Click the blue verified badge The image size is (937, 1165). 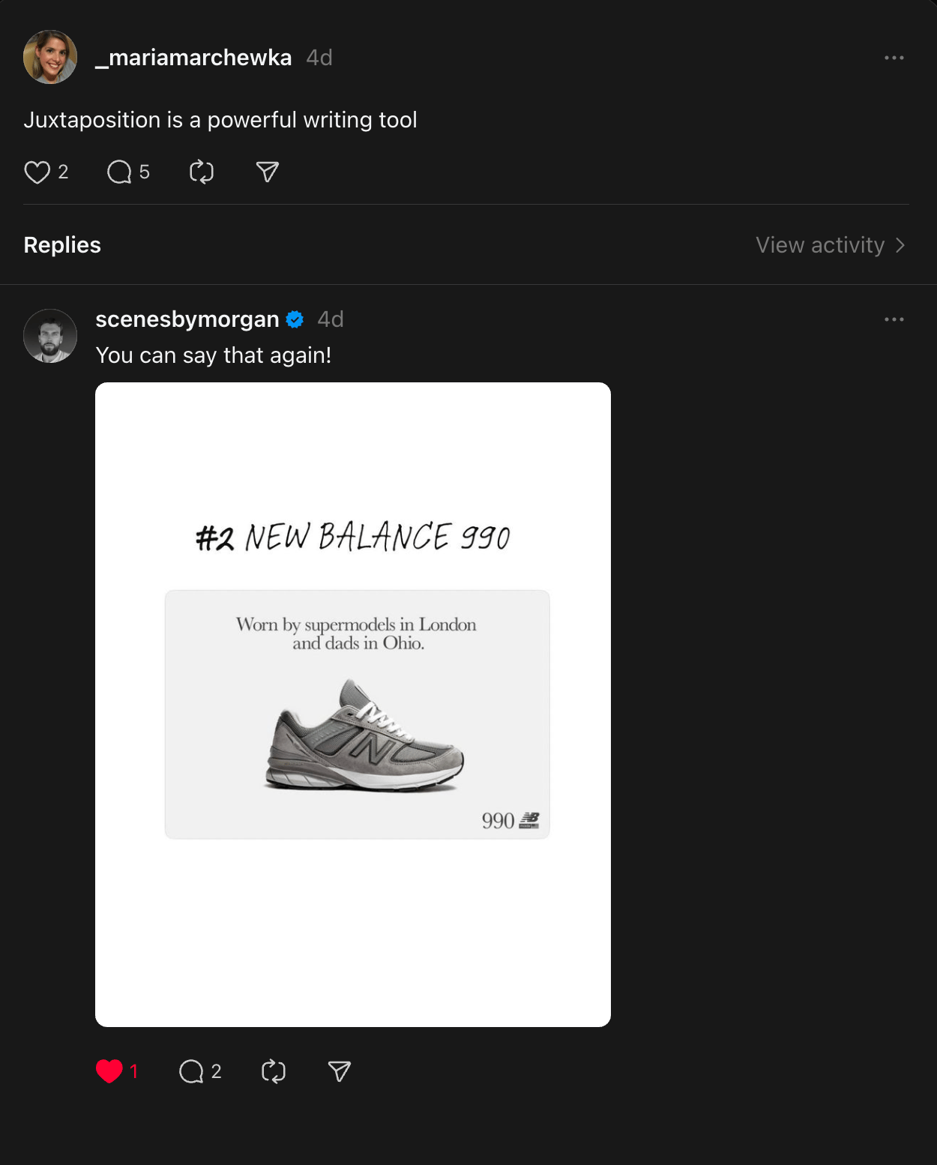tap(295, 320)
